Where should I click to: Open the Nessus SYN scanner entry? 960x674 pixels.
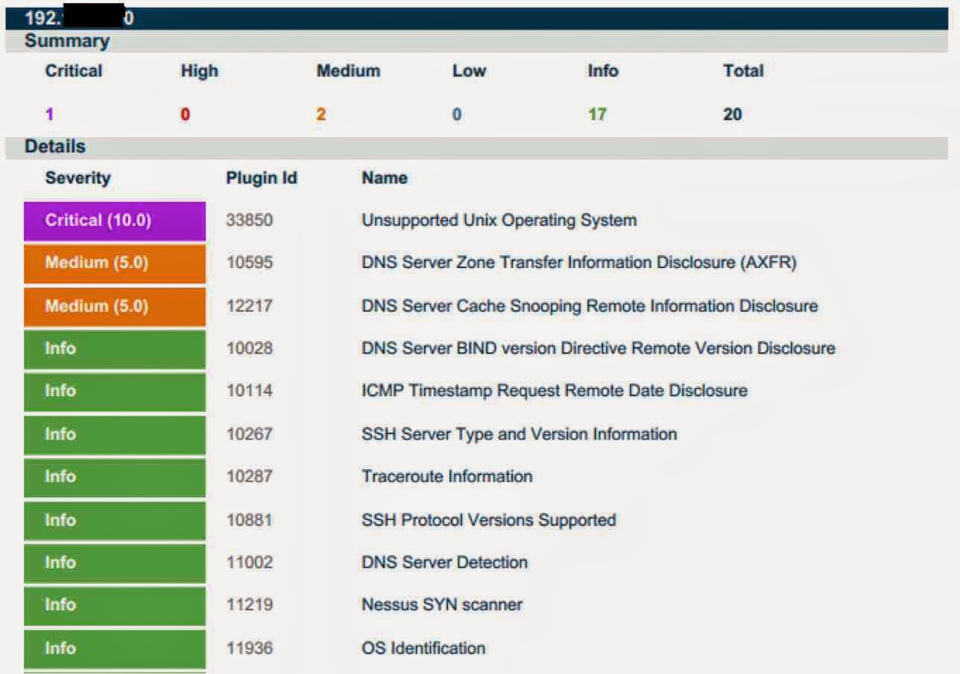coord(441,605)
